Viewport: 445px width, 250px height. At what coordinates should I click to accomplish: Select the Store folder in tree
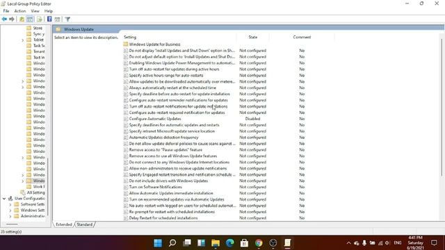[x=38, y=28]
